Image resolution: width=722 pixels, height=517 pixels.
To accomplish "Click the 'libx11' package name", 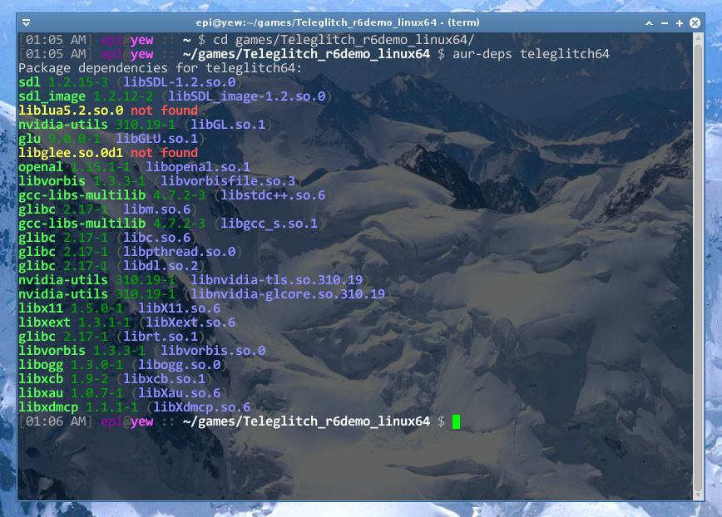I will (41, 308).
